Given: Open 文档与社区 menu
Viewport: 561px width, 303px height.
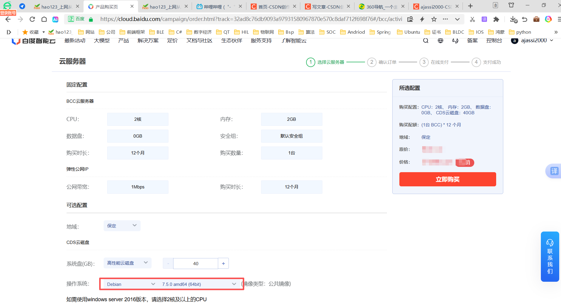Looking at the screenshot, I should pos(200,40).
